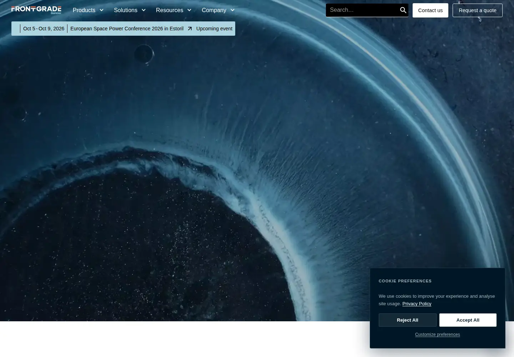Screen dimensions: 514x357
Task: Open the Products menu
Action: click(x=84, y=10)
